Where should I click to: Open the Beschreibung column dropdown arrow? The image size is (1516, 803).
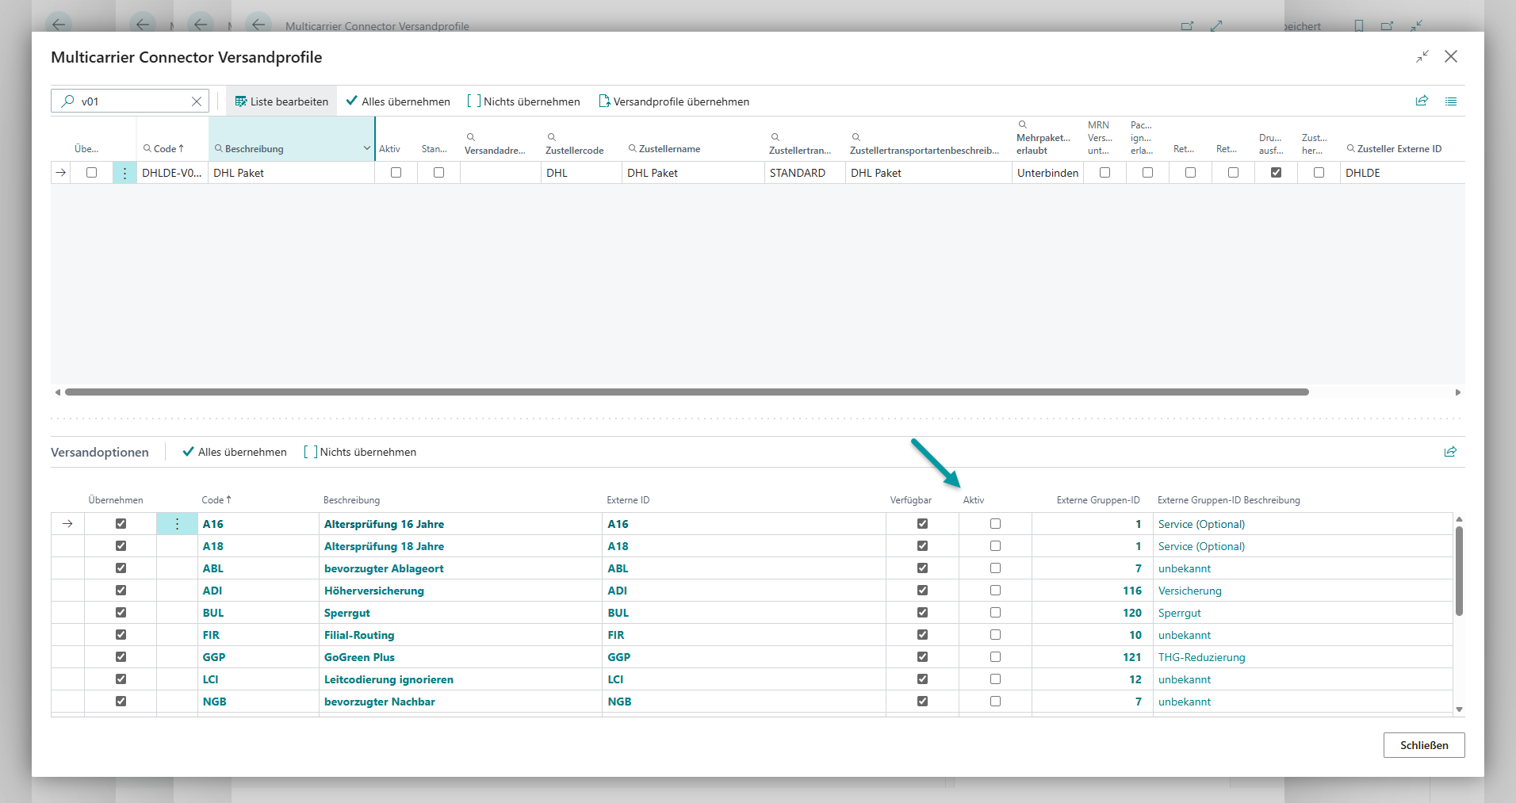[x=366, y=148]
